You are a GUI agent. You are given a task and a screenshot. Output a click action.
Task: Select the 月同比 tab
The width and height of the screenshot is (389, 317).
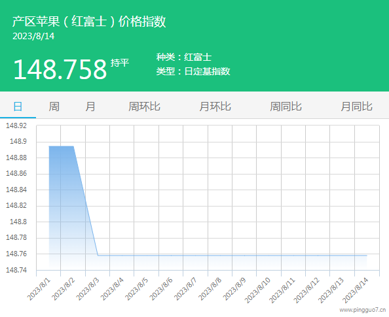356,107
